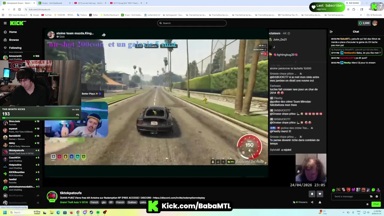Click the chat translate icon

coord(371,196)
